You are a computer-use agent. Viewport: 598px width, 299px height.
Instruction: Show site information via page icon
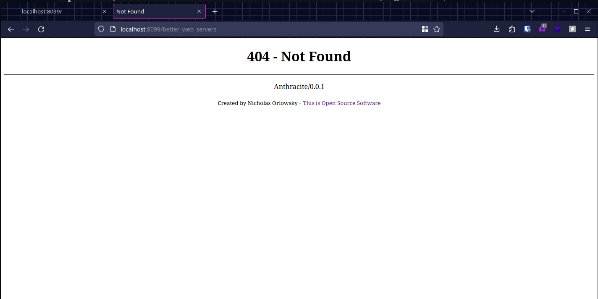coord(113,29)
